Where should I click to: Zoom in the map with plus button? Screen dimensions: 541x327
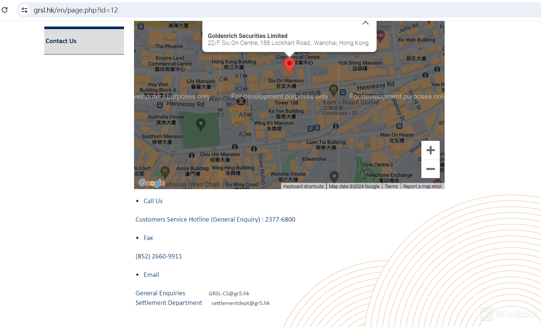(430, 150)
